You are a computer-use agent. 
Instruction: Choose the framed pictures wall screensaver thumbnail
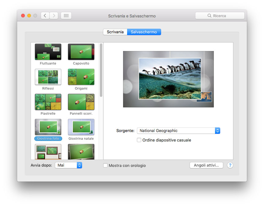tap(48, 152)
